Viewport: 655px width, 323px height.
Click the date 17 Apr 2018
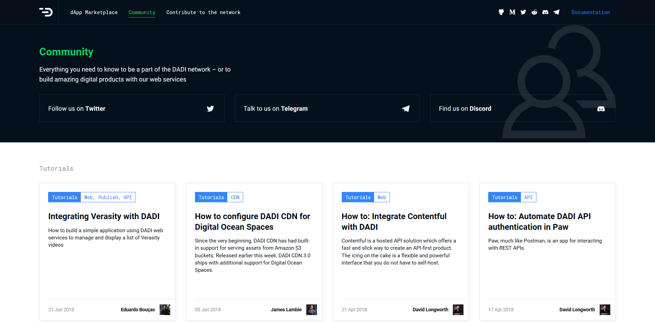click(x=501, y=310)
